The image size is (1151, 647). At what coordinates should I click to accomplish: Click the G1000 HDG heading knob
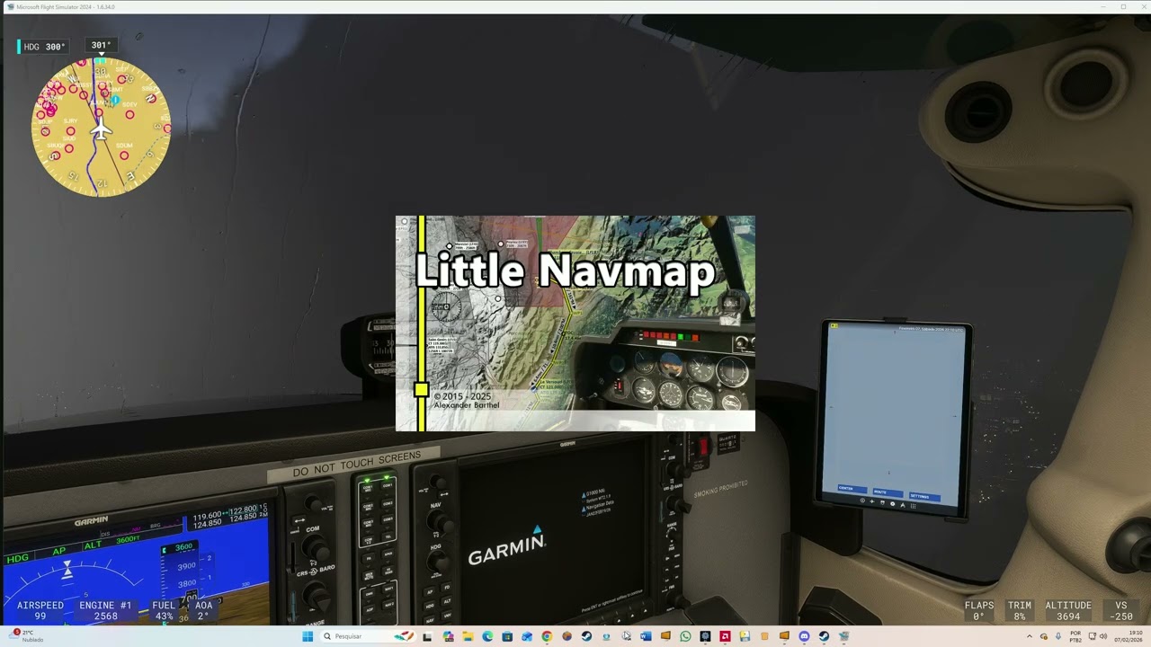(x=440, y=564)
